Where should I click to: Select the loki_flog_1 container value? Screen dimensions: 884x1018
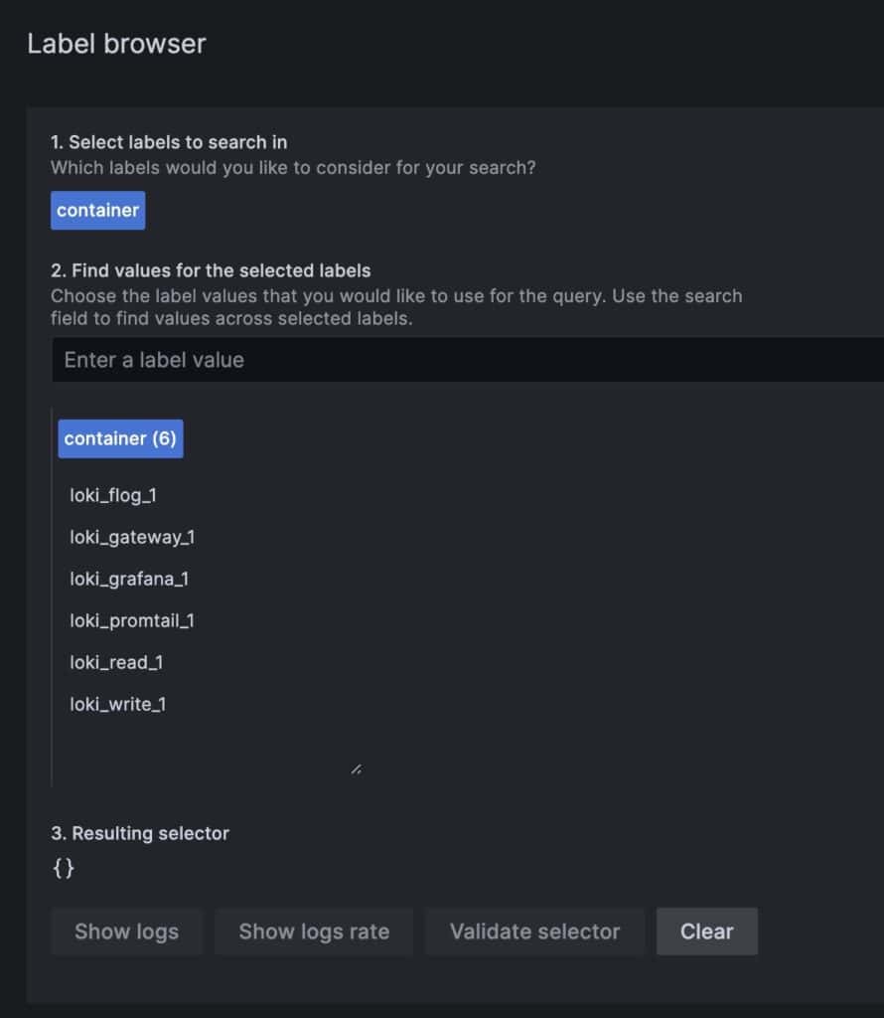(x=111, y=495)
